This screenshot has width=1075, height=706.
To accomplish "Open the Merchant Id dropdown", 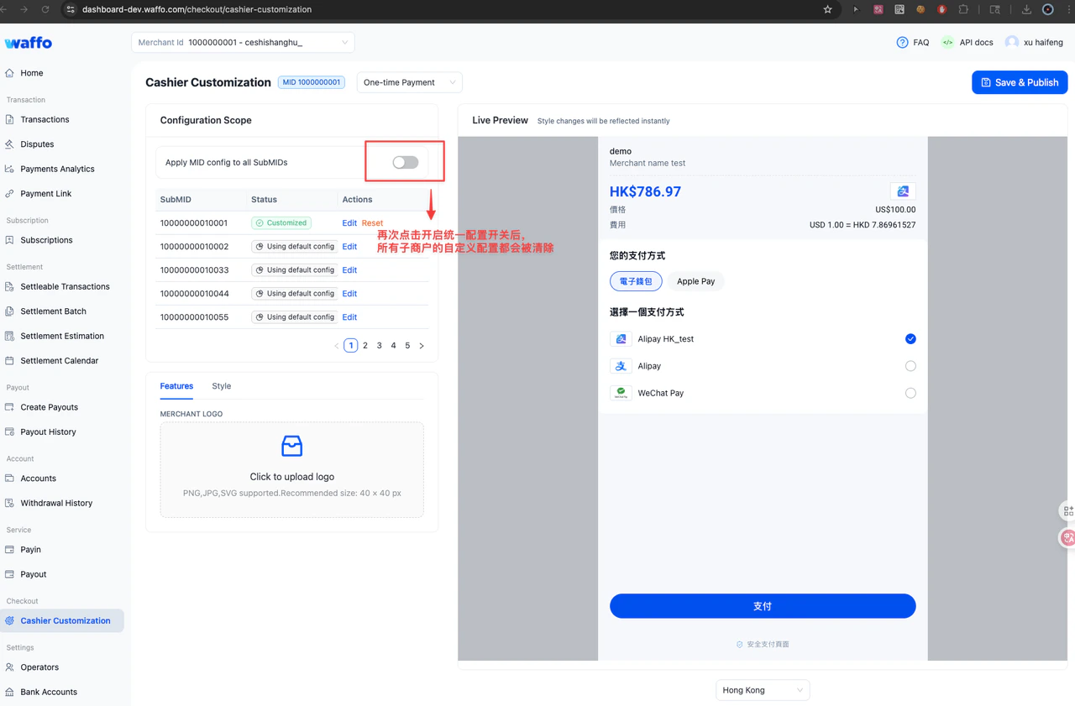I will pyautogui.click(x=243, y=42).
